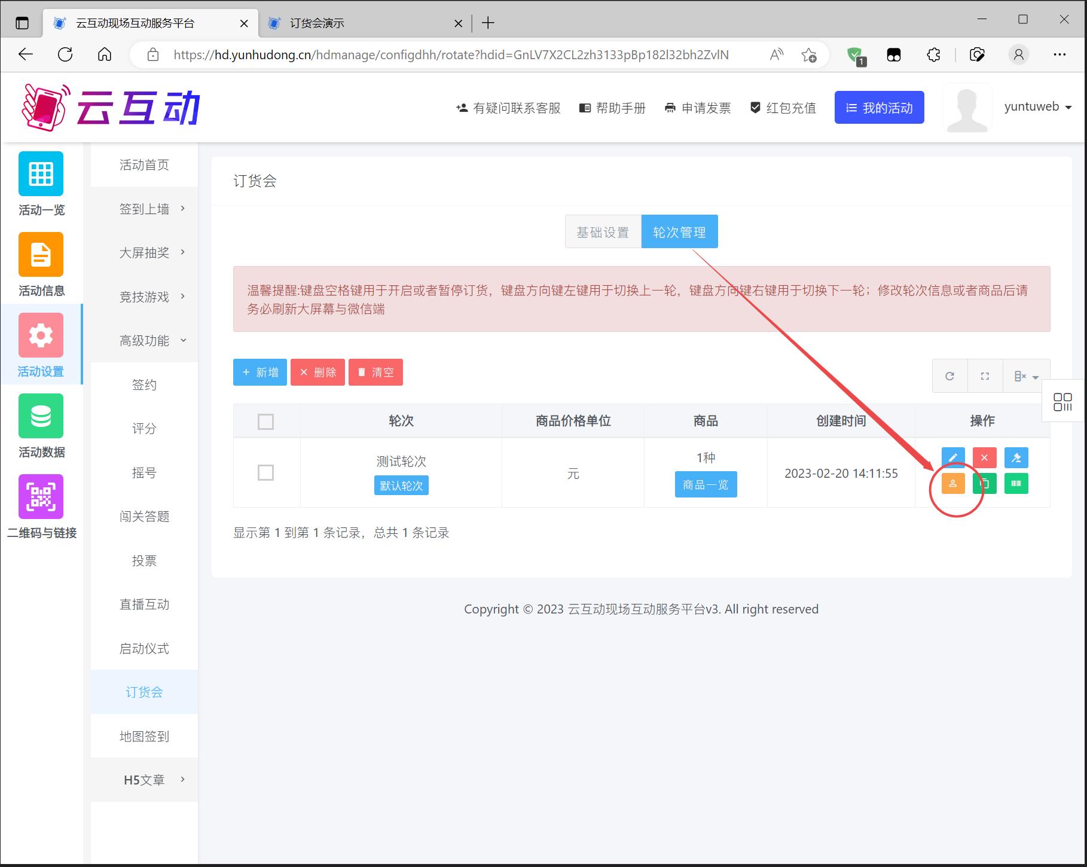The height and width of the screenshot is (867, 1087).
Task: Click the blue gavel icon button
Action: tap(1016, 458)
